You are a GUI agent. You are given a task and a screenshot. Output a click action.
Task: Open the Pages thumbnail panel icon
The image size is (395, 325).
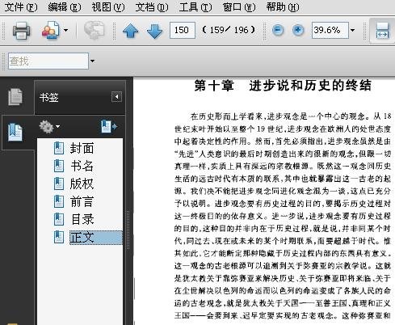click(15, 96)
